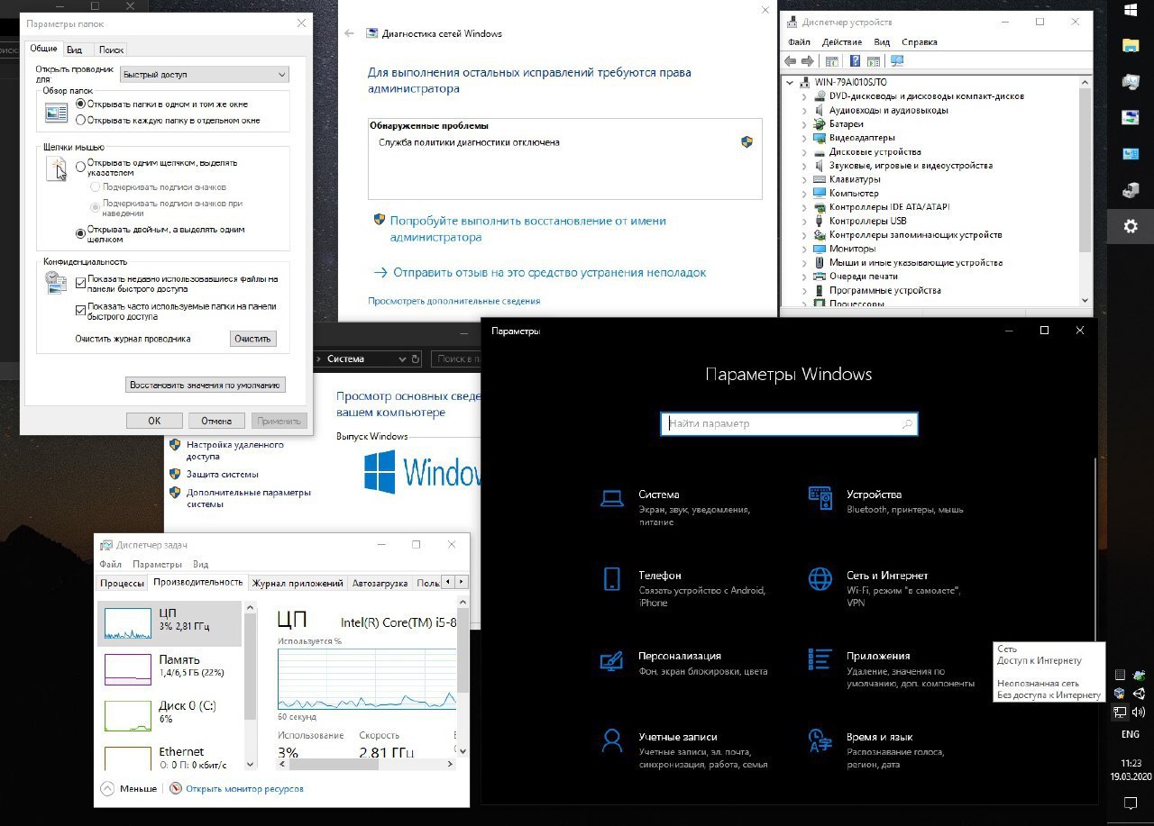Click OK in the folder options dialog

pyautogui.click(x=154, y=421)
